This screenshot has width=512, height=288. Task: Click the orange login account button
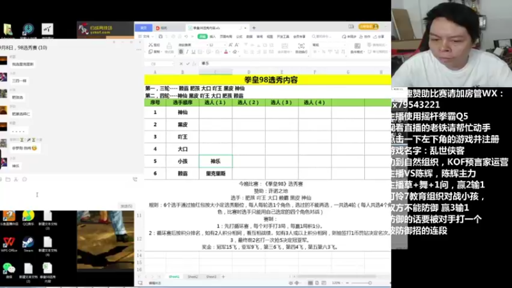pos(369,26)
